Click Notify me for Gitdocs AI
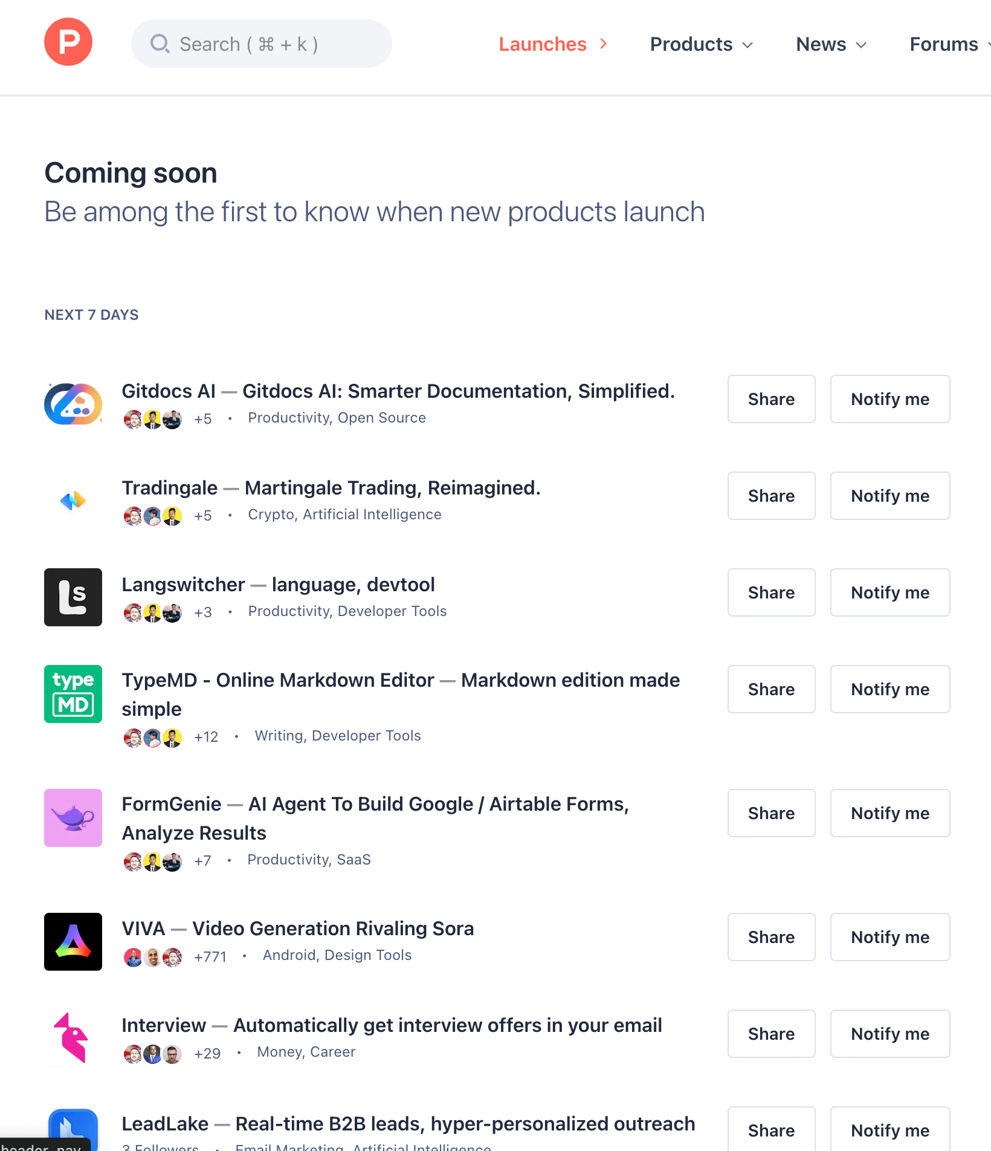The image size is (991, 1151). (889, 399)
